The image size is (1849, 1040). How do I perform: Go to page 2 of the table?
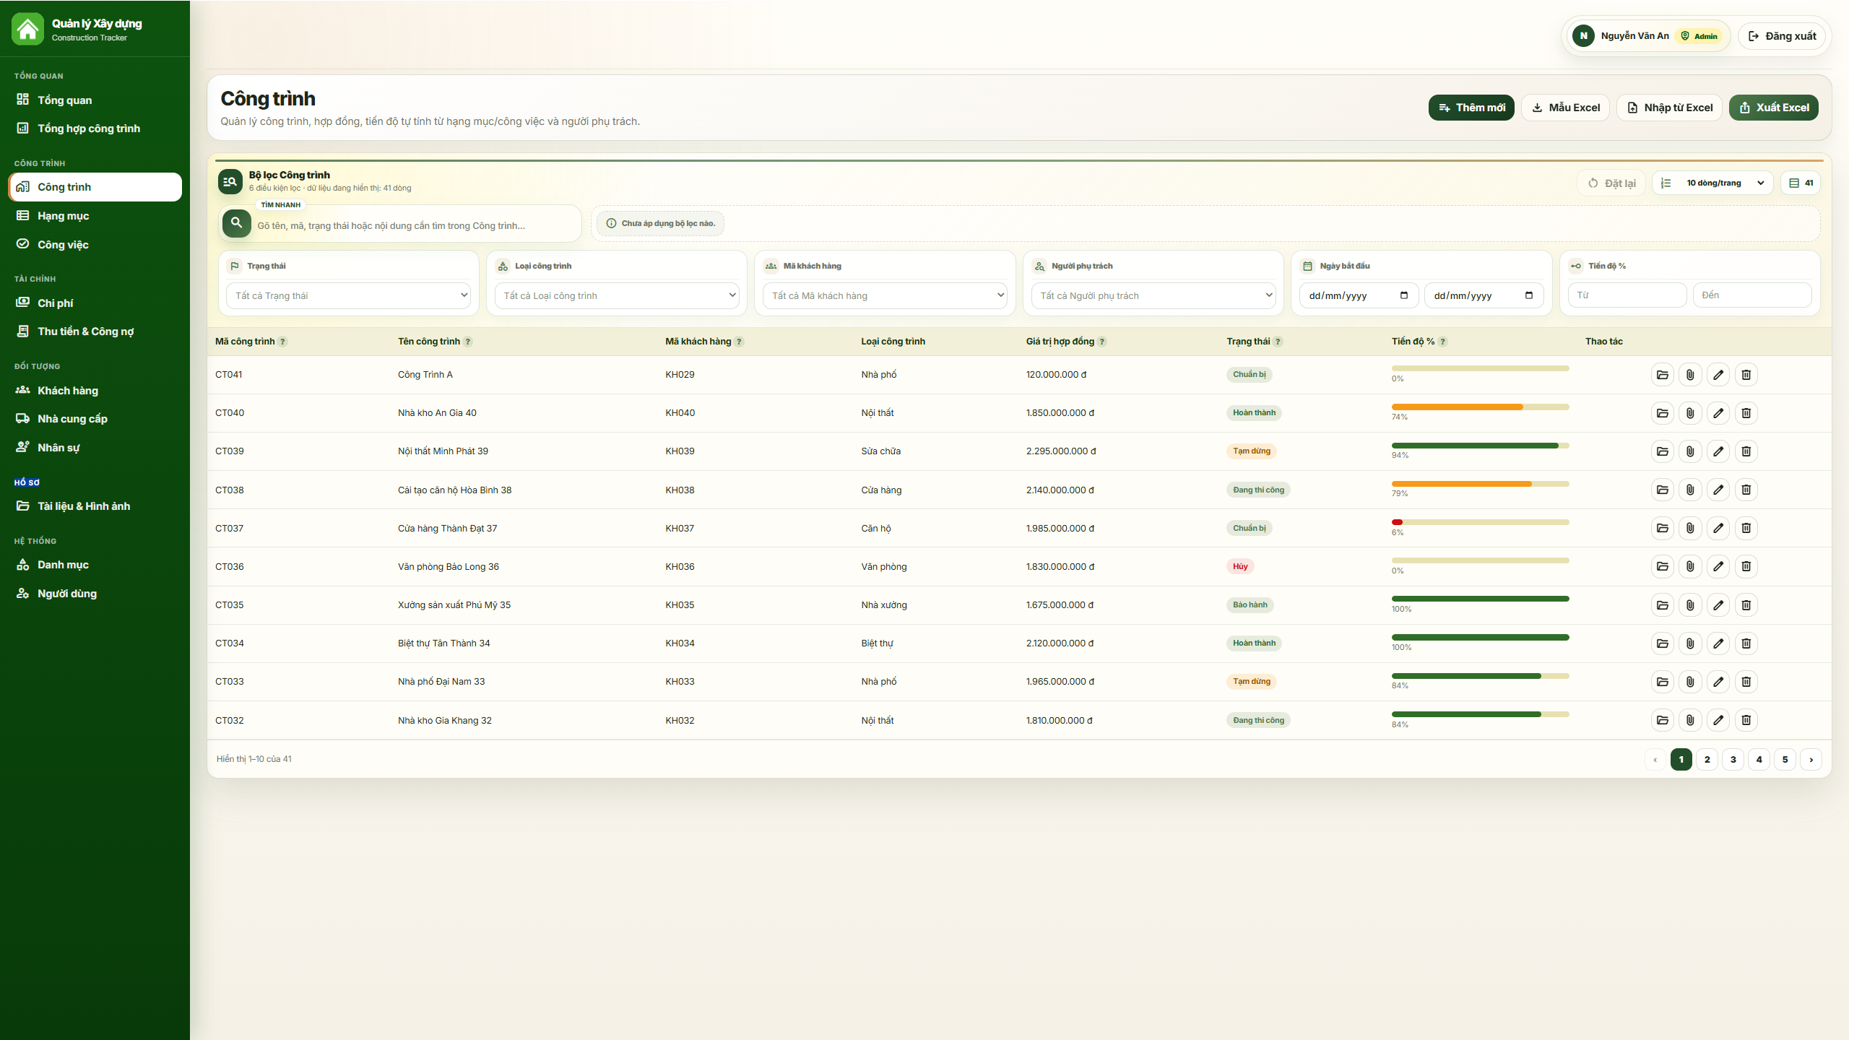1707,760
